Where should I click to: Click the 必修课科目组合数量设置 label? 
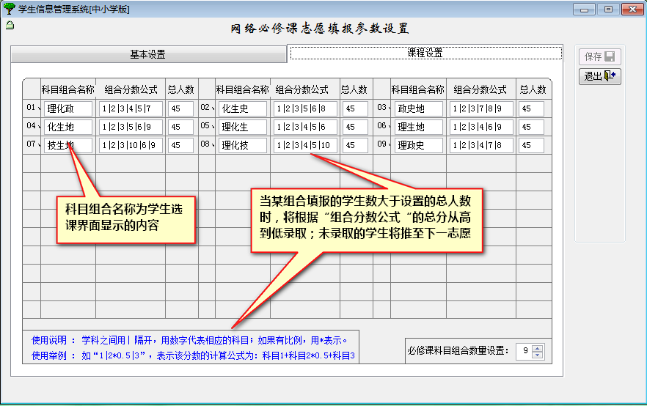[x=458, y=351]
